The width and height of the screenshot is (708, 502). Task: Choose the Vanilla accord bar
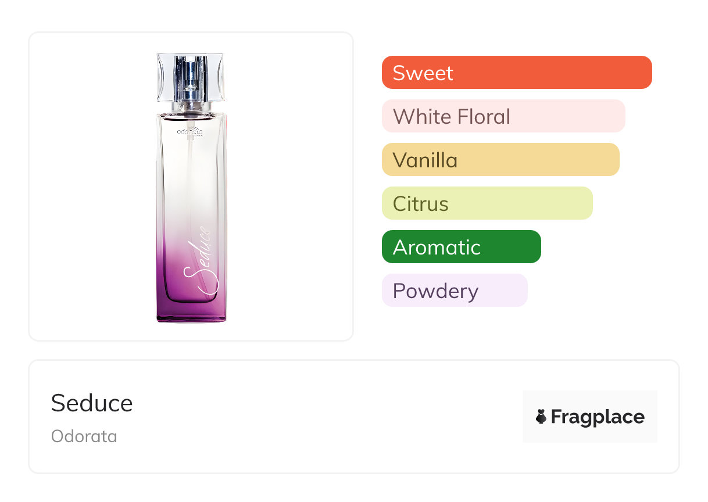tap(500, 160)
